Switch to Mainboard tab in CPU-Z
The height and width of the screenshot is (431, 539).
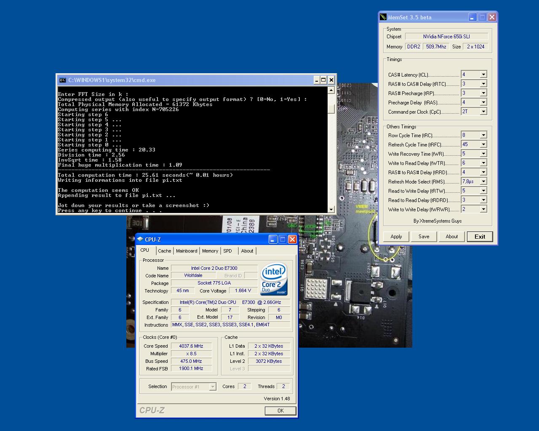coord(187,251)
